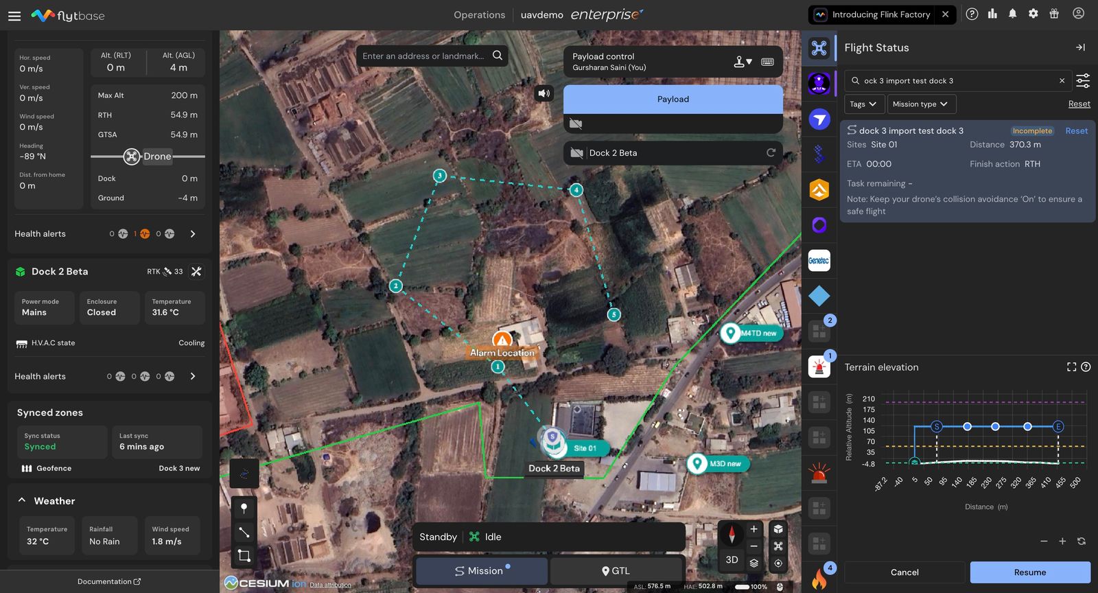Image resolution: width=1098 pixels, height=593 pixels.
Task: Toggle 3D map view
Action: (732, 560)
